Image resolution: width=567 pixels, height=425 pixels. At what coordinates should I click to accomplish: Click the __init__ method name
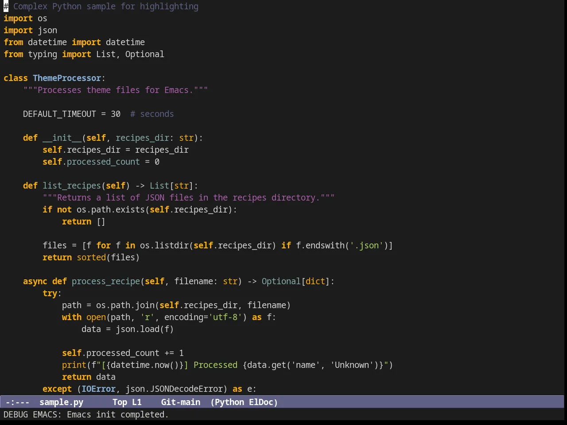pos(62,138)
